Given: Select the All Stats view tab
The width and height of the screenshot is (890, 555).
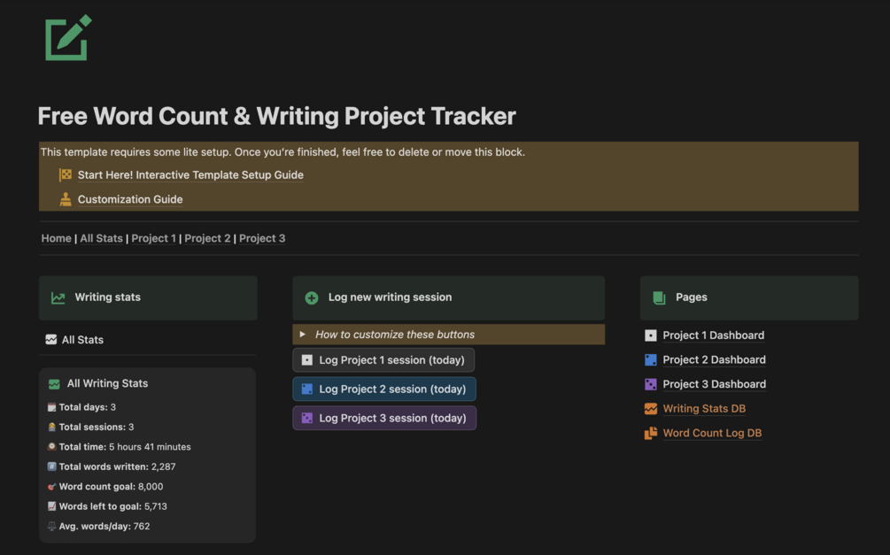Looking at the screenshot, I should (x=82, y=340).
